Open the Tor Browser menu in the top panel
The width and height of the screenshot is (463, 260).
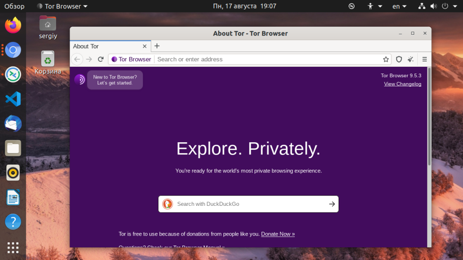point(61,6)
